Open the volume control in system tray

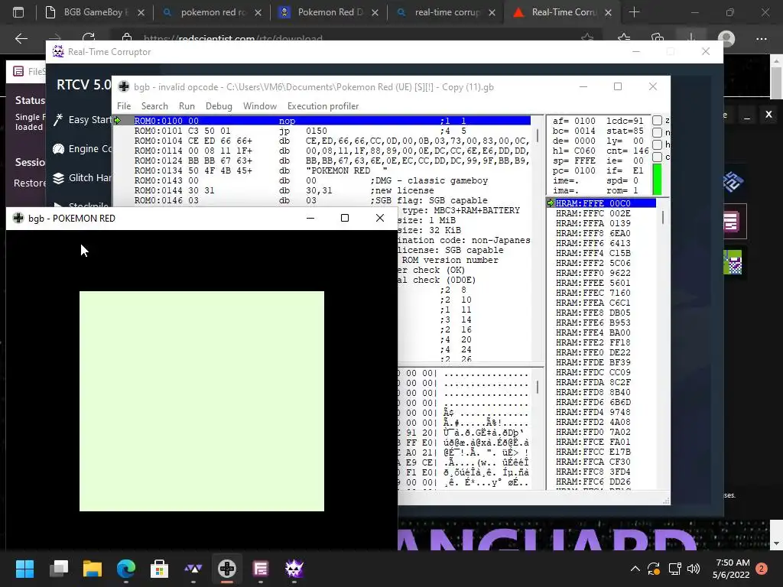pos(694,568)
